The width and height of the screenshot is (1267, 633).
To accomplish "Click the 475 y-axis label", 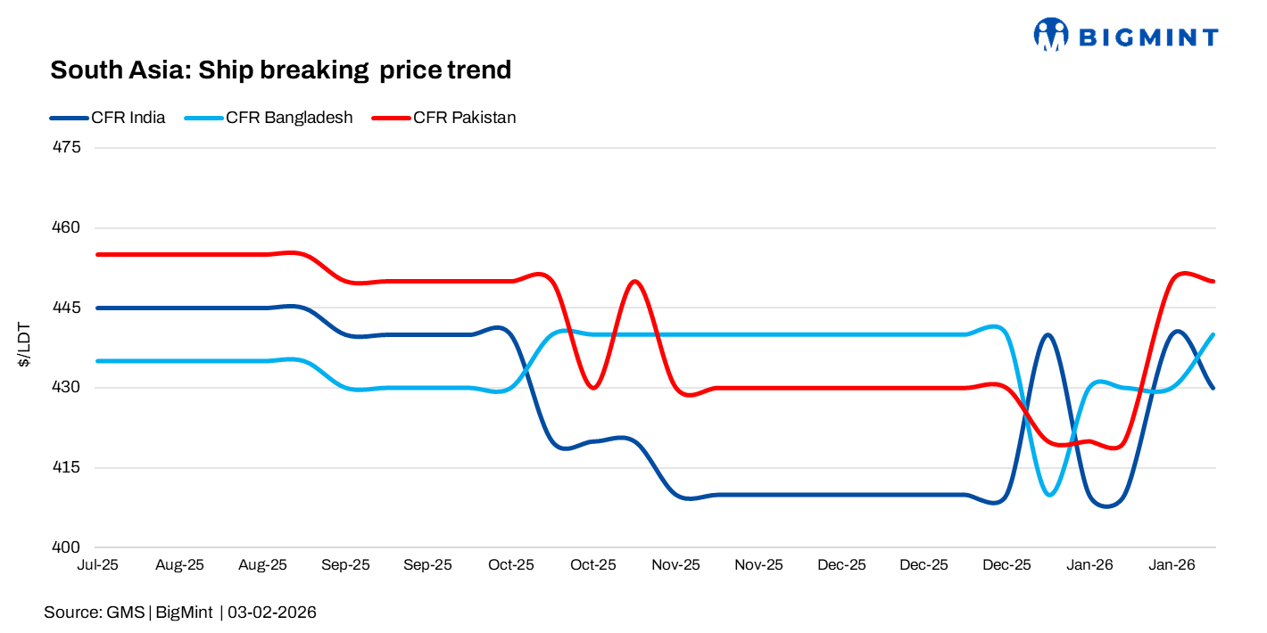I will [x=68, y=147].
